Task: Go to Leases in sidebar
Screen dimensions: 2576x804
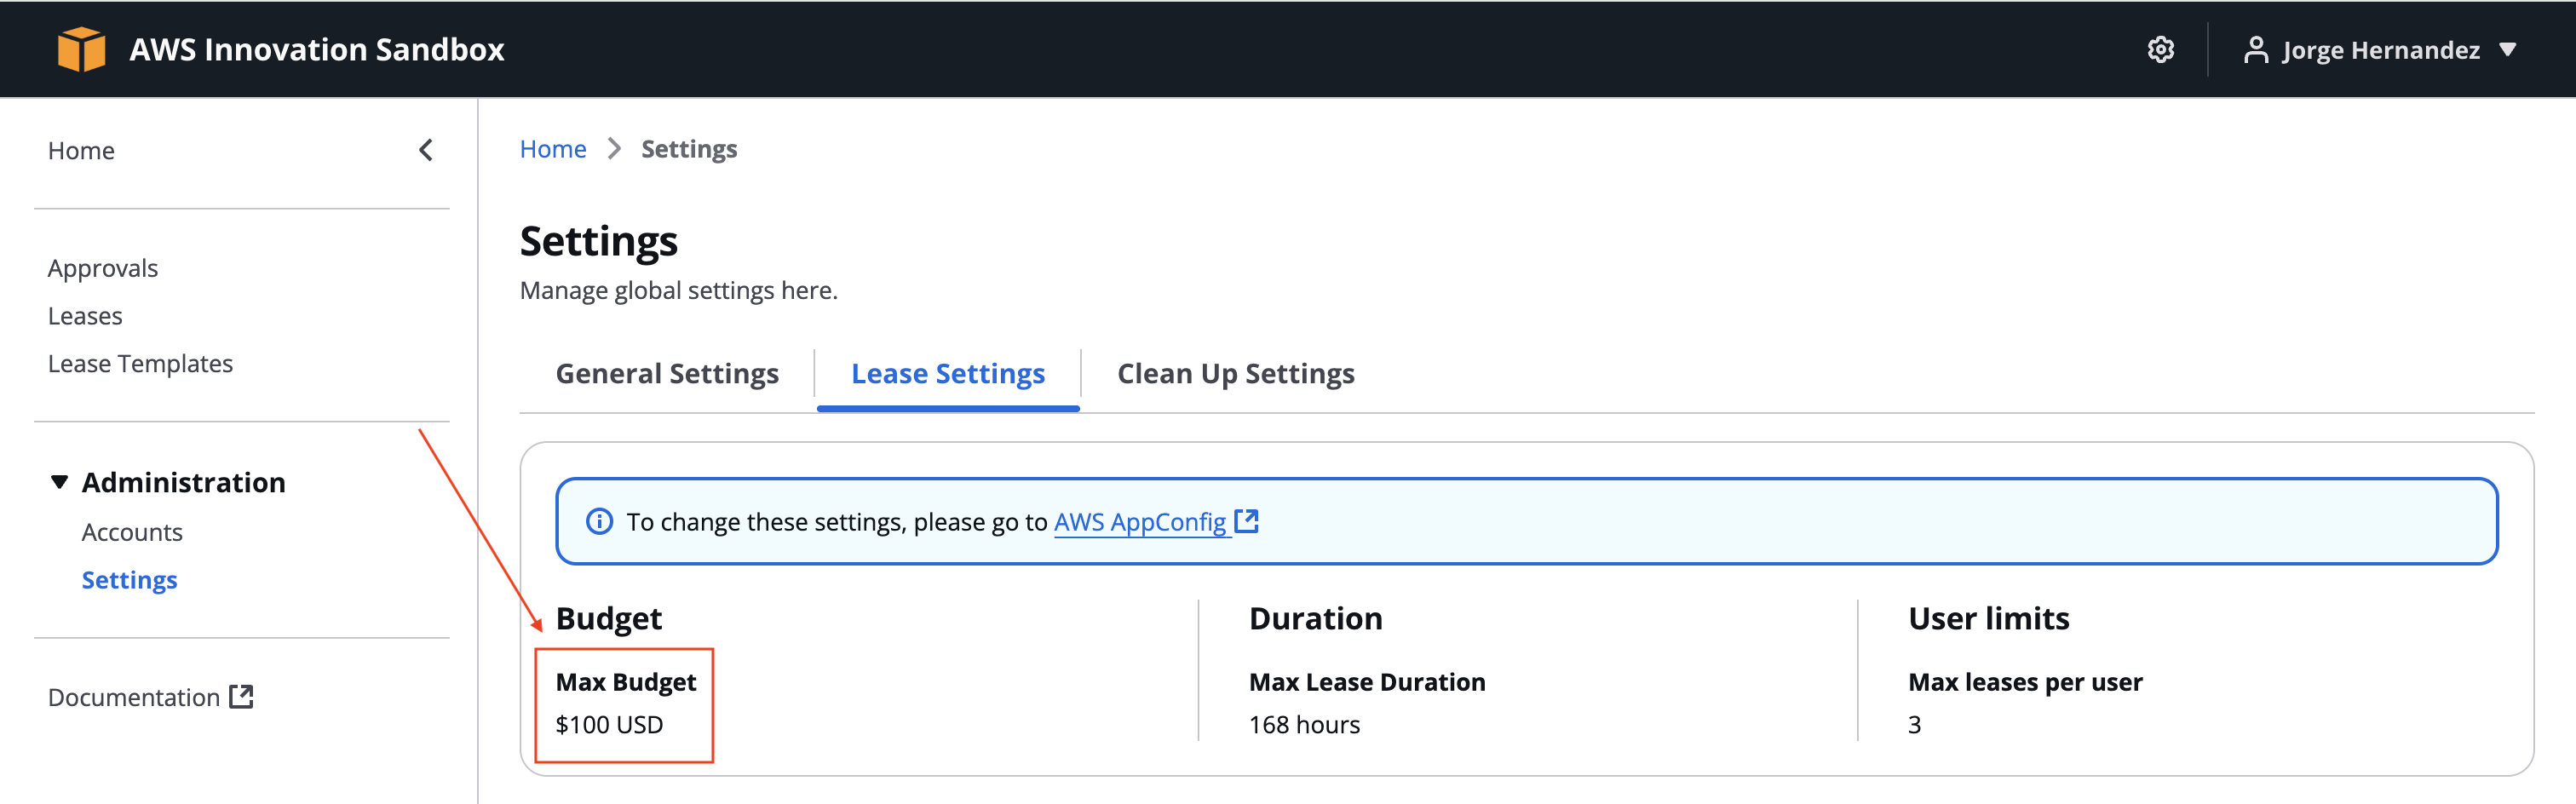Action: [x=85, y=316]
